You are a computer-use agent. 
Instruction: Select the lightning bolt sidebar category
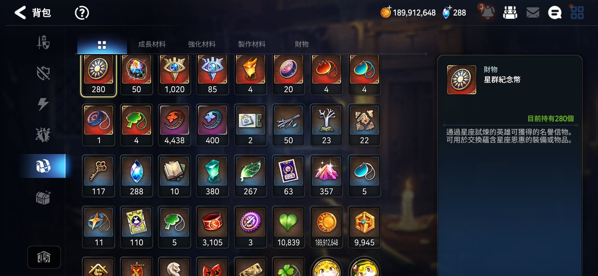tap(43, 104)
